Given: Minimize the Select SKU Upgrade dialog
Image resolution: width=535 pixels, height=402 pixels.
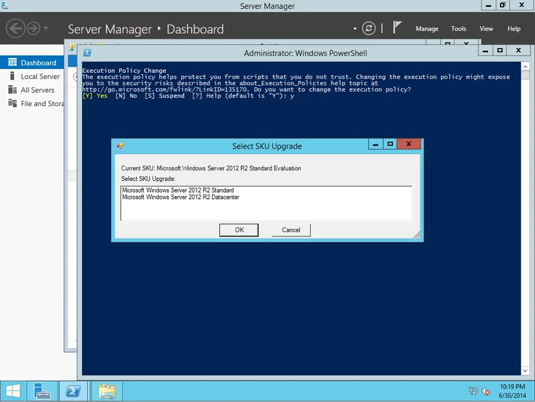Looking at the screenshot, I should coord(375,144).
